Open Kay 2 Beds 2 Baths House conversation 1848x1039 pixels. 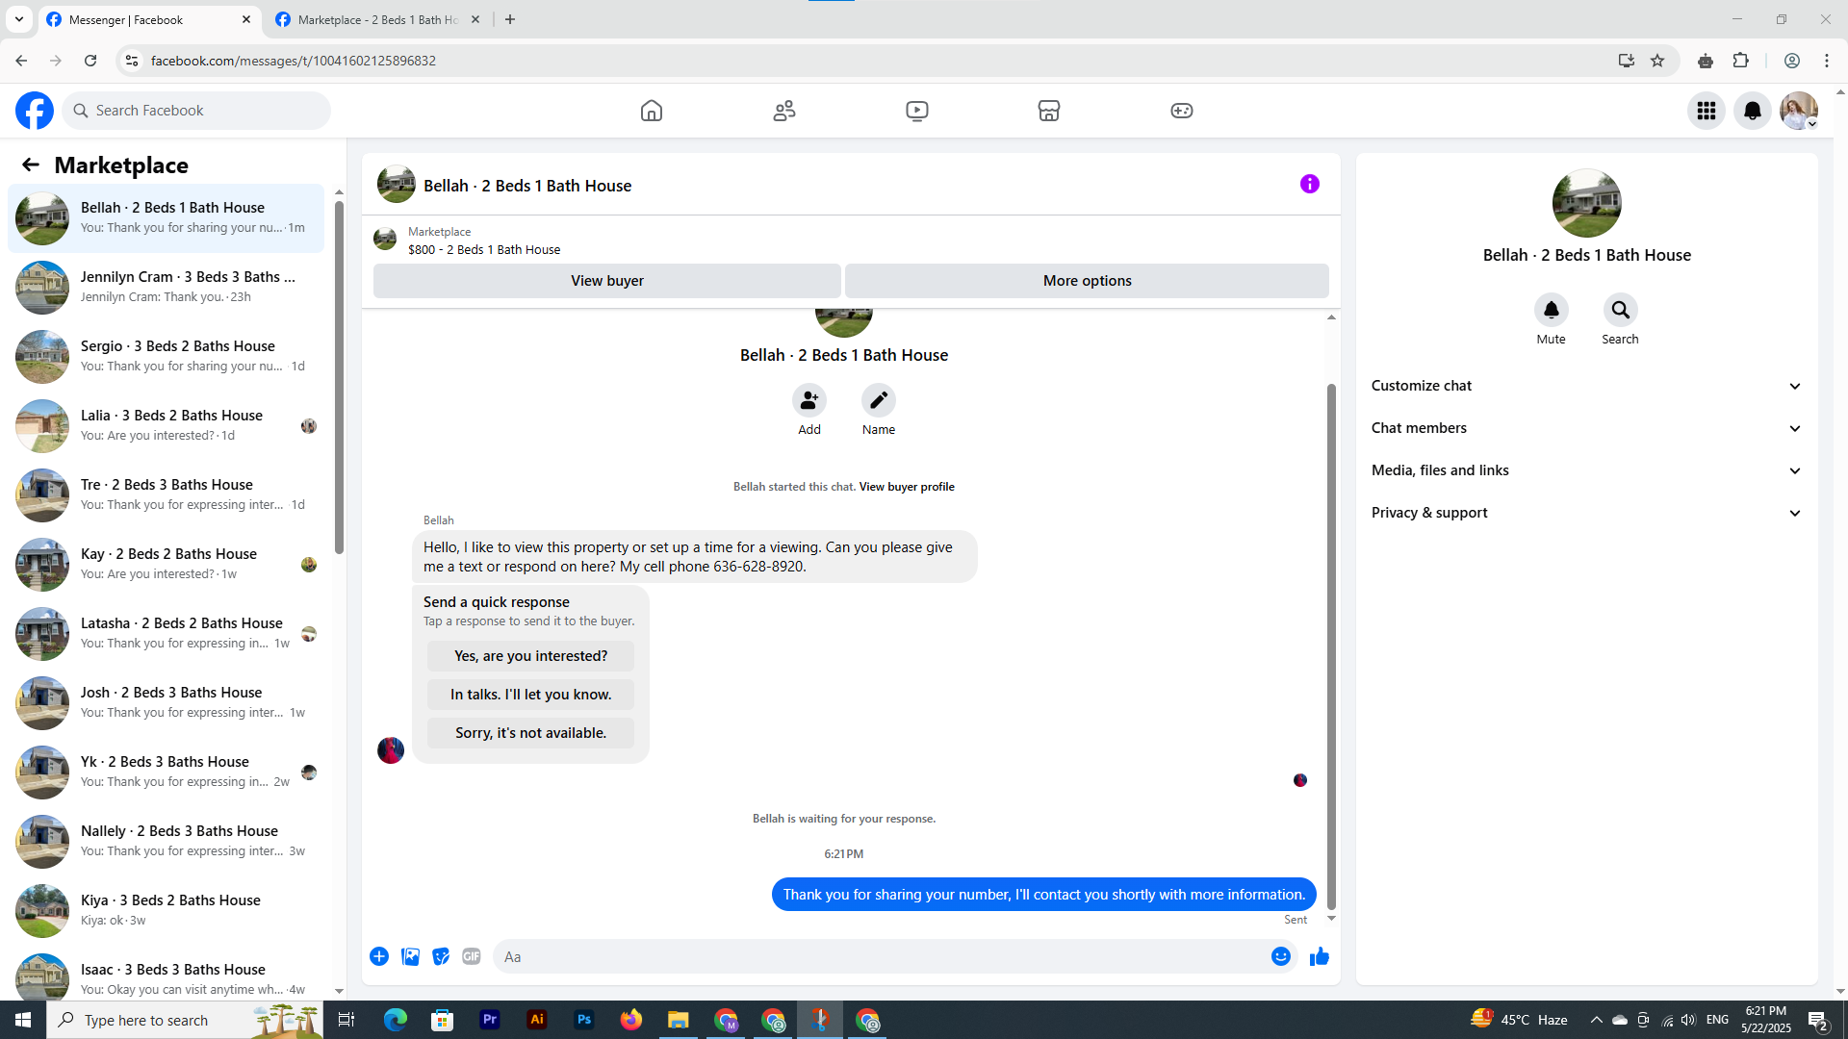pyautogui.click(x=167, y=564)
